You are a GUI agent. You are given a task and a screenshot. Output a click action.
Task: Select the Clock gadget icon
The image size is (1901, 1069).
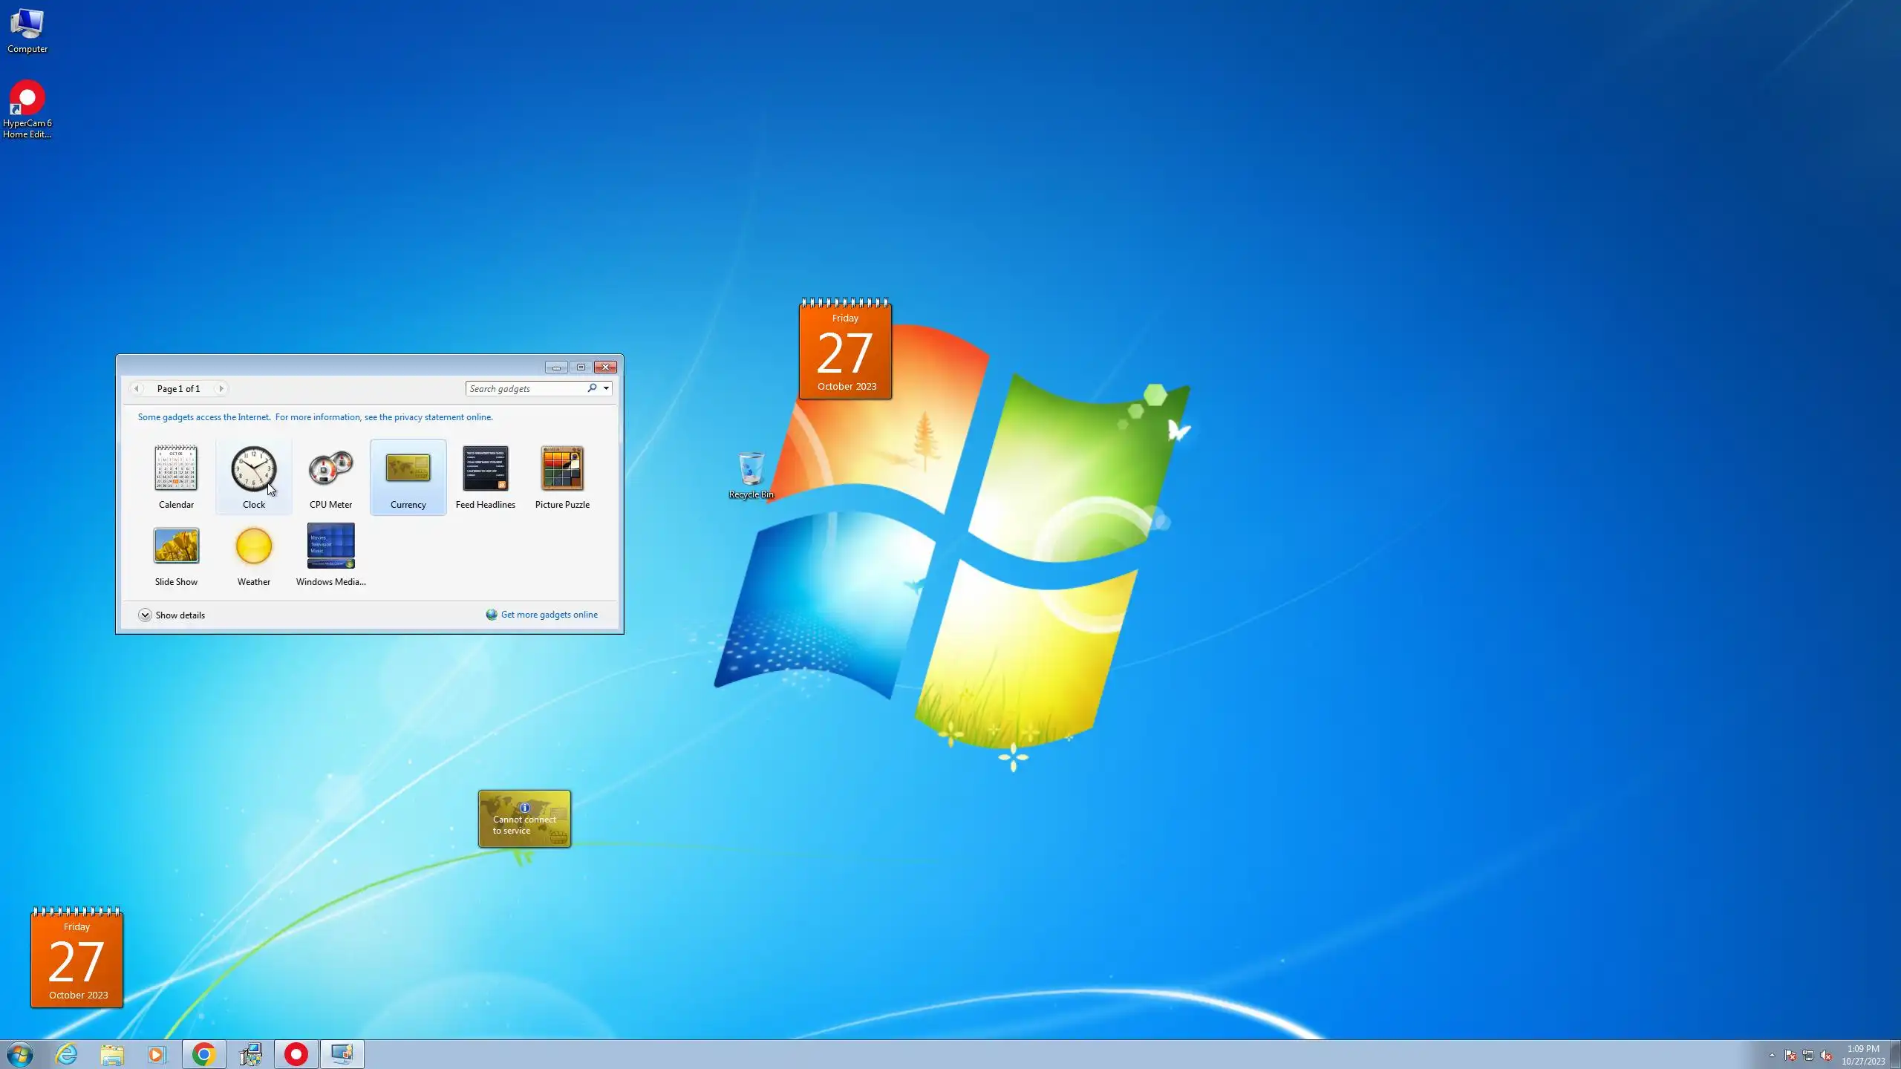(x=253, y=468)
